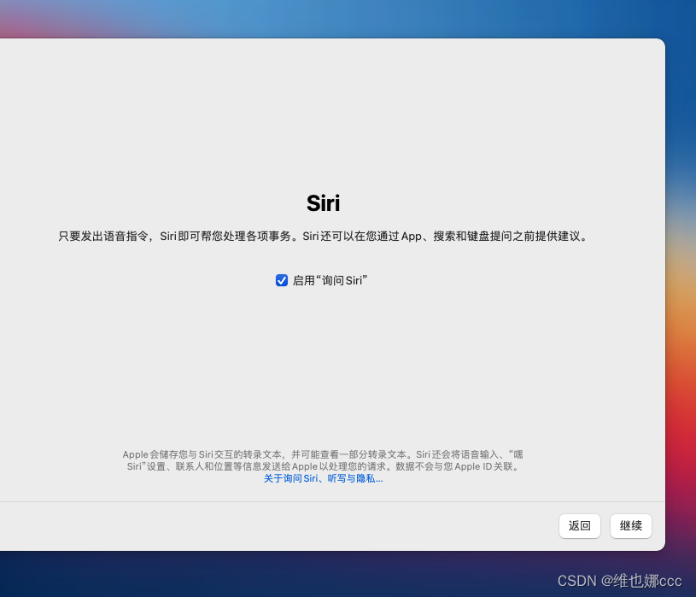Screen dimensions: 696x597
Task: Click the Apple 会储存您与 Siri privacy notice
Action: click(x=323, y=460)
